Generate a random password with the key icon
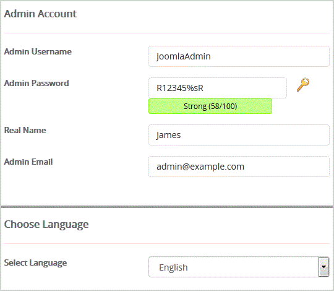Image resolution: width=334 pixels, height=291 pixels. (x=303, y=85)
